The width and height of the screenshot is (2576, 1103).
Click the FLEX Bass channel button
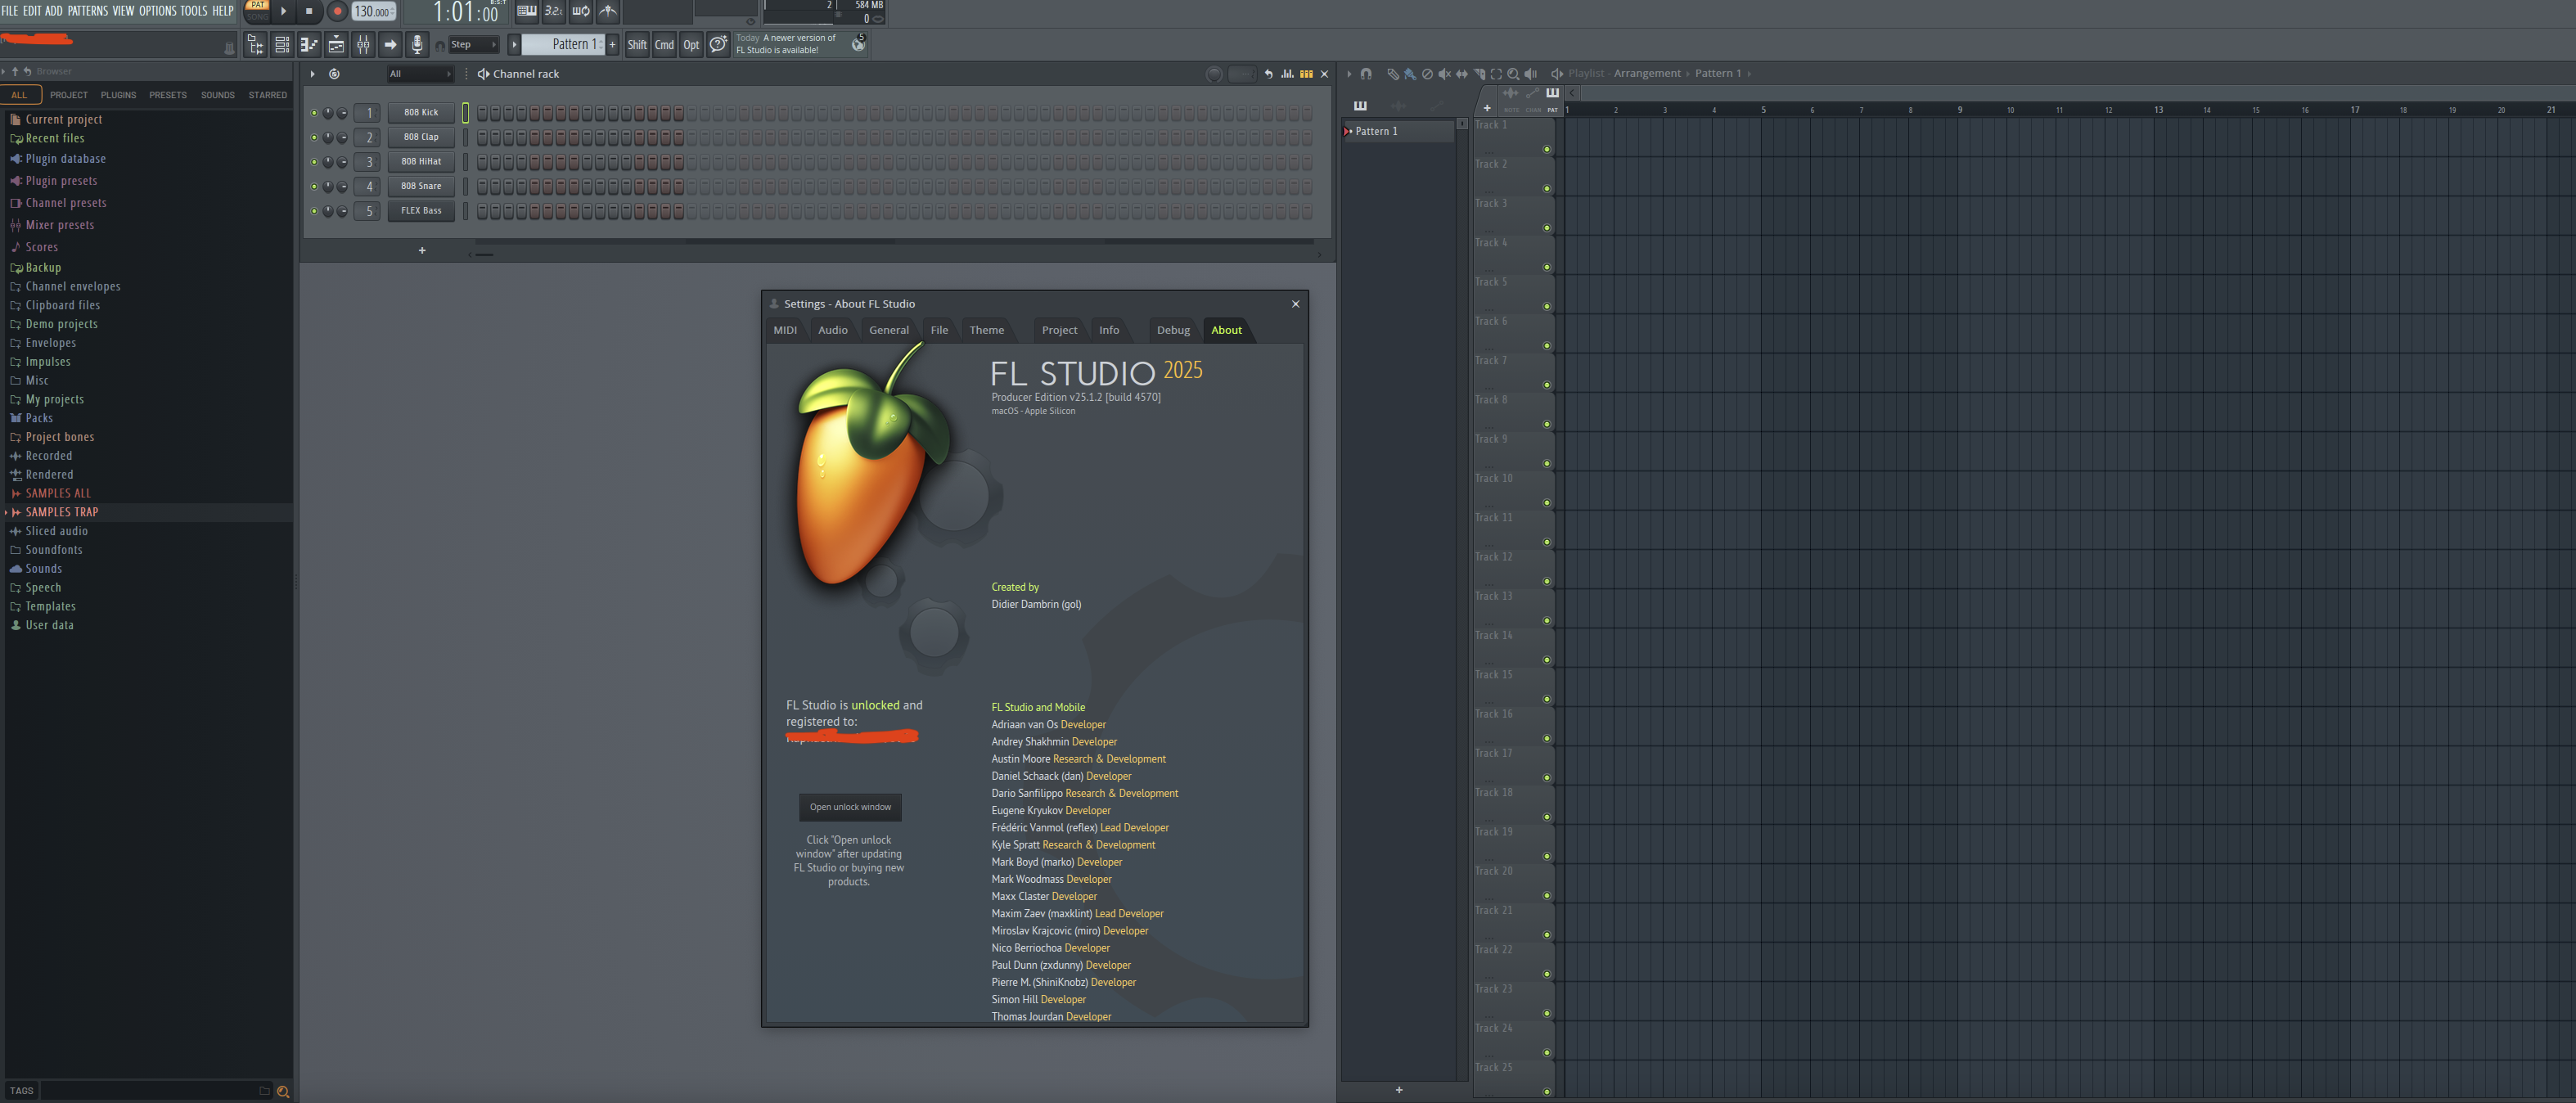pos(421,211)
